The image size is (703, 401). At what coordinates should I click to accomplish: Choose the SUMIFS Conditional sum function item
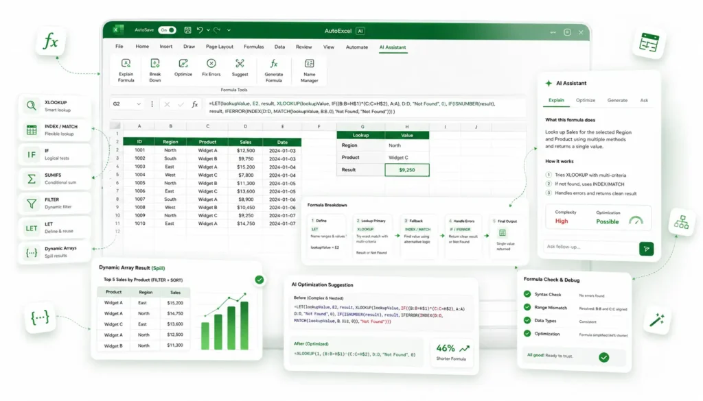(55, 179)
